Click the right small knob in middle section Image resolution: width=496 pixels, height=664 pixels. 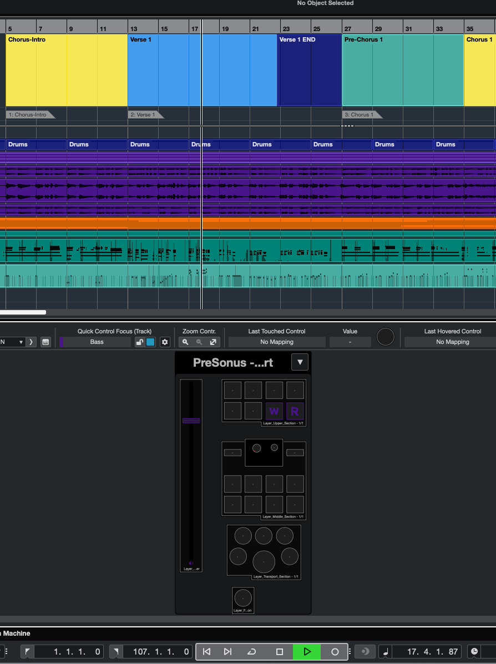pos(275,447)
